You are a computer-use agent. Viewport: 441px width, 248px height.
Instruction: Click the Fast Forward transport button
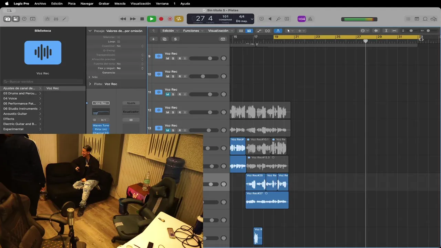click(133, 19)
